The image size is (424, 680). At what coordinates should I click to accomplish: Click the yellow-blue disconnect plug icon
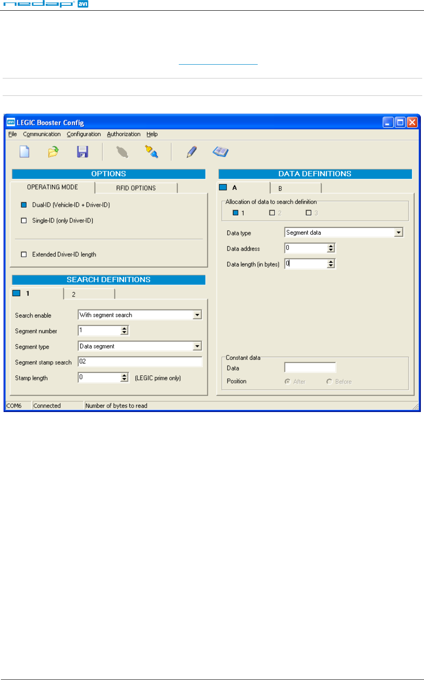152,152
